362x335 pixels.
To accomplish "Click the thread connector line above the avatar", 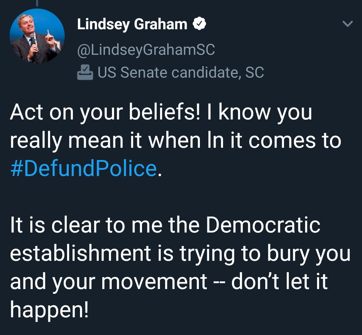I will pyautogui.click(x=37, y=3).
